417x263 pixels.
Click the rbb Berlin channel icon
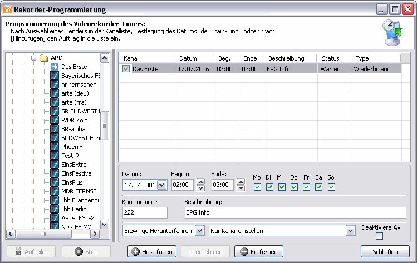55,209
